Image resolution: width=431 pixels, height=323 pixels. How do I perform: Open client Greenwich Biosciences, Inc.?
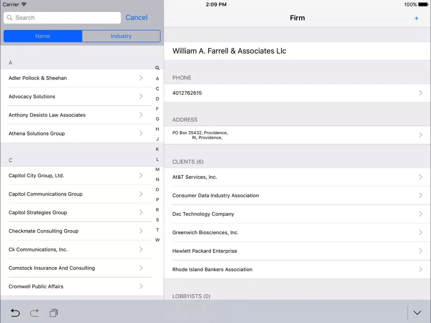tap(297, 232)
